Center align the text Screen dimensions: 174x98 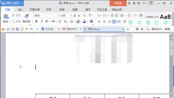[104, 22]
